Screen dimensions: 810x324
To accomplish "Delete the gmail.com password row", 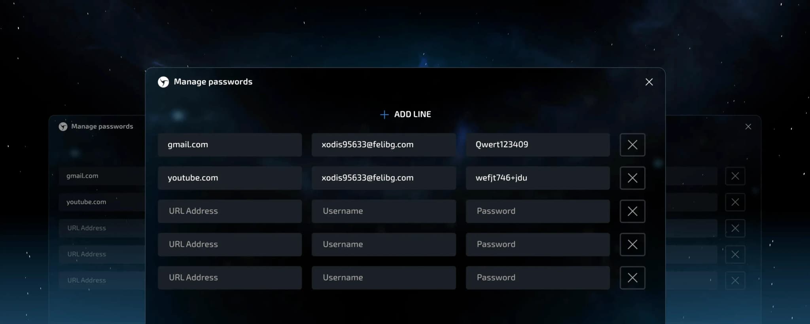I will [x=632, y=145].
